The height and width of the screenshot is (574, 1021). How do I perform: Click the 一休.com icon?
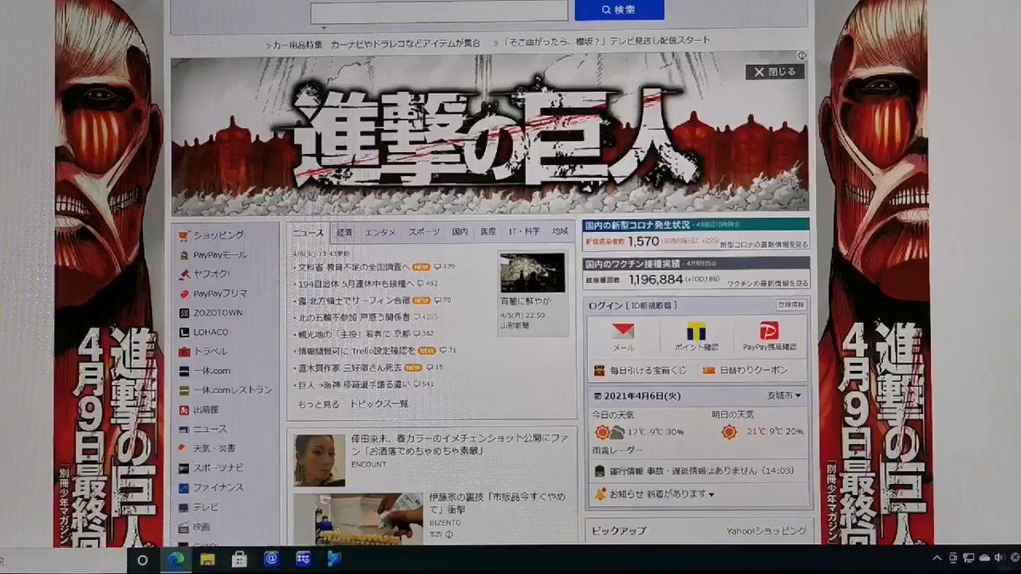point(183,371)
